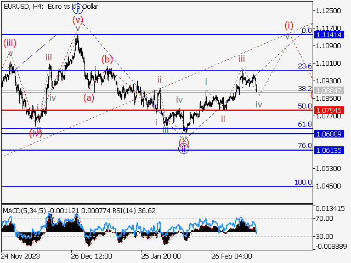Click the 26 Dec 12:00 date marker

91,256
